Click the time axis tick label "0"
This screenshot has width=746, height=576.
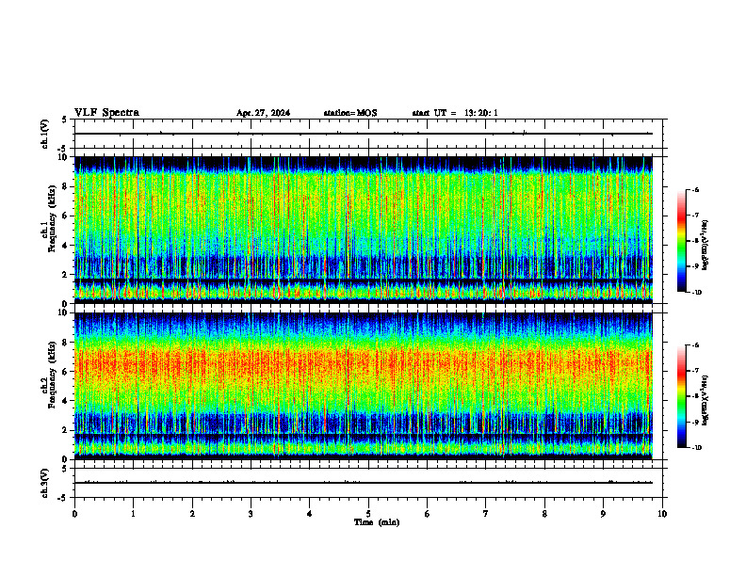(x=74, y=514)
